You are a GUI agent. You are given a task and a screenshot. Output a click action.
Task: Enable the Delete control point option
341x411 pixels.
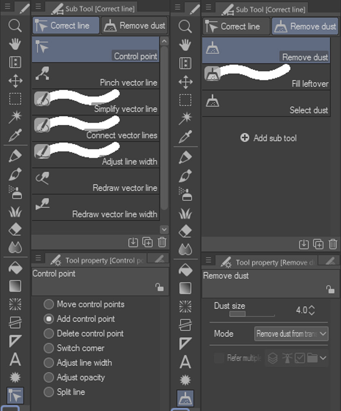pyautogui.click(x=49, y=334)
